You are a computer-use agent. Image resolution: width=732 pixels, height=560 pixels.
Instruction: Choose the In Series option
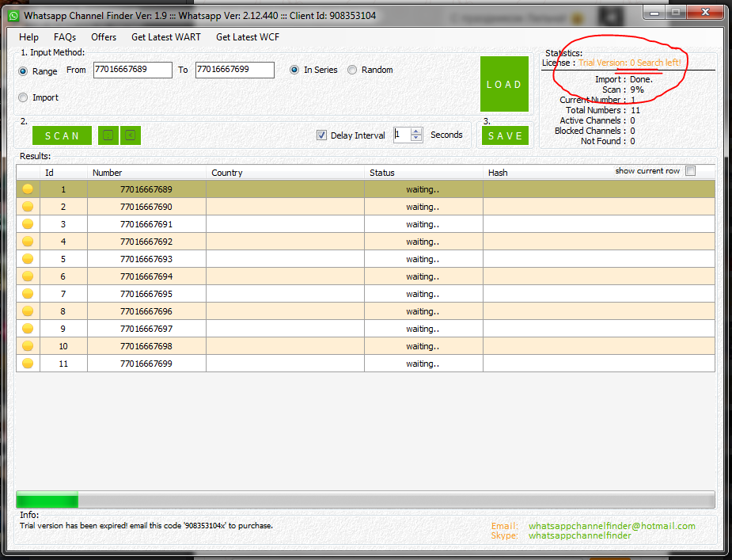coord(294,70)
